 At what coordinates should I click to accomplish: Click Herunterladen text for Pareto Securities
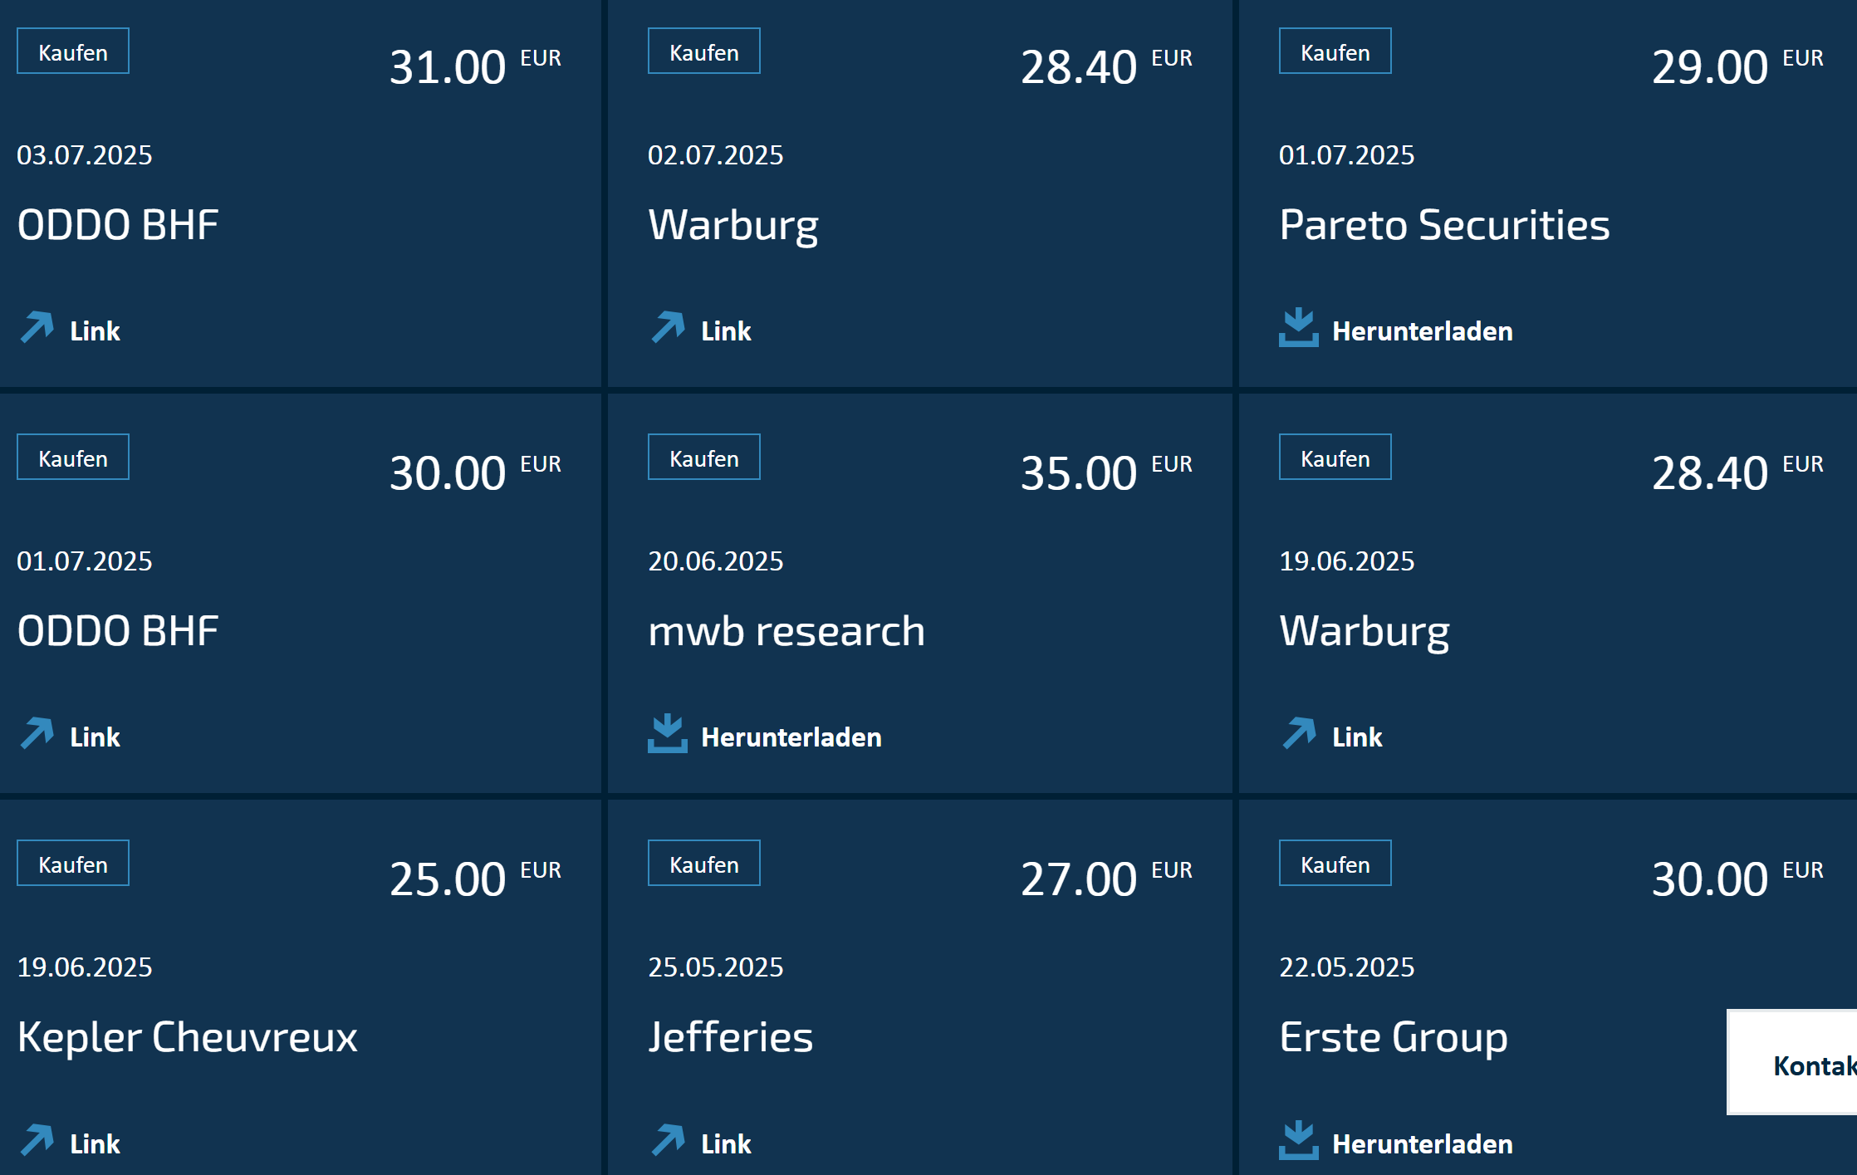[x=1423, y=331]
